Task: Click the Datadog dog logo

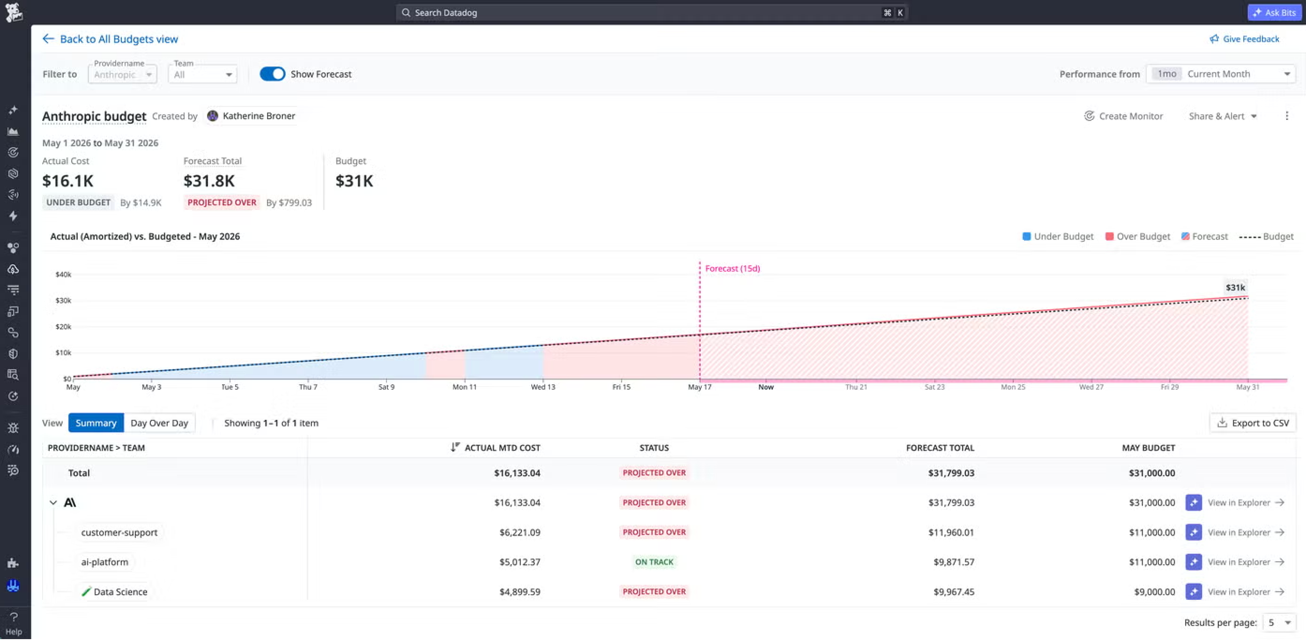Action: 14,12
